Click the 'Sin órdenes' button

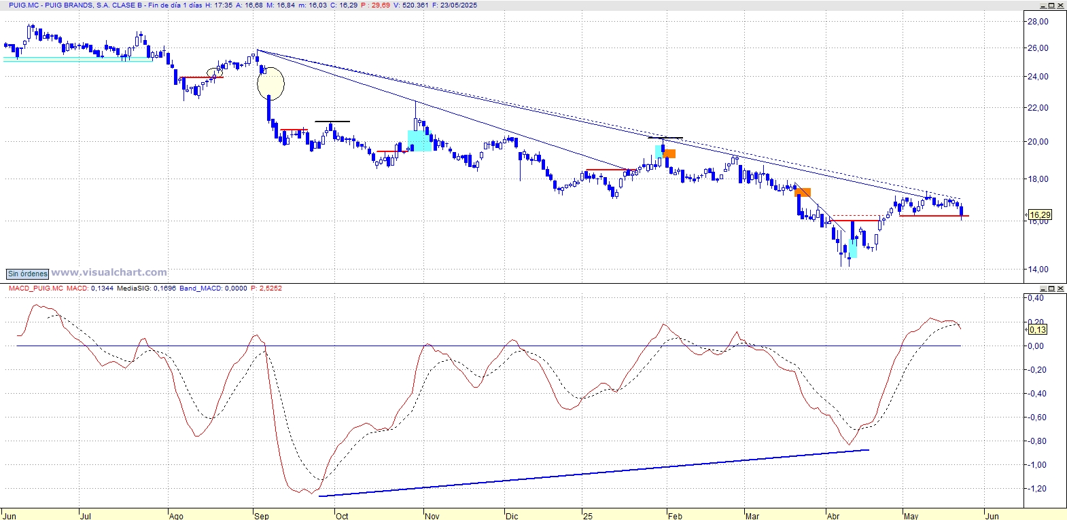(x=28, y=274)
